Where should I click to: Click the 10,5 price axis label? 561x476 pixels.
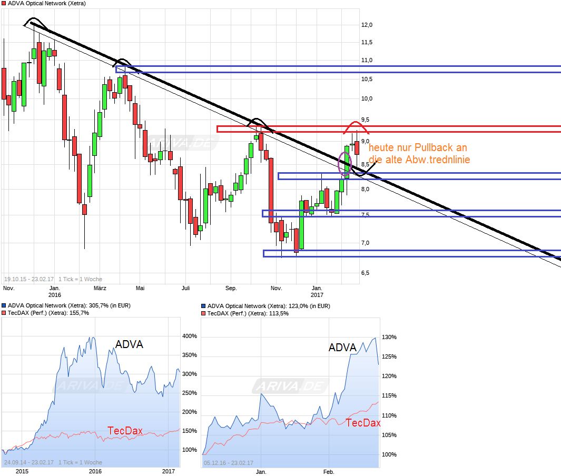(x=367, y=79)
